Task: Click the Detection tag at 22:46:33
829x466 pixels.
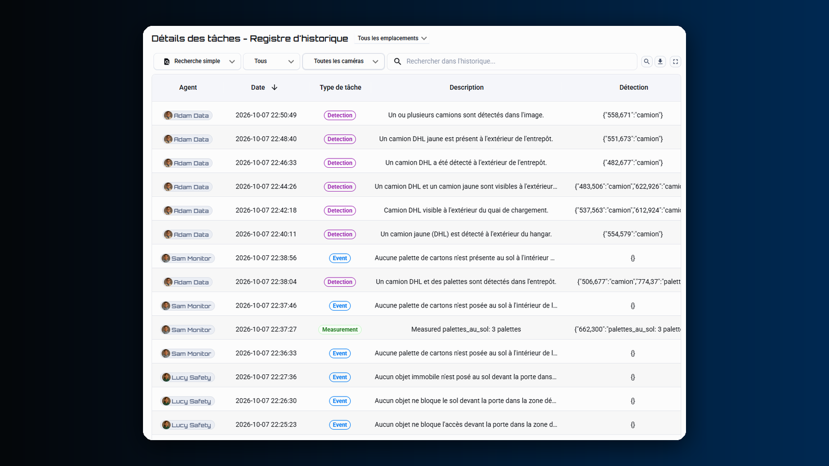Action: (340, 163)
